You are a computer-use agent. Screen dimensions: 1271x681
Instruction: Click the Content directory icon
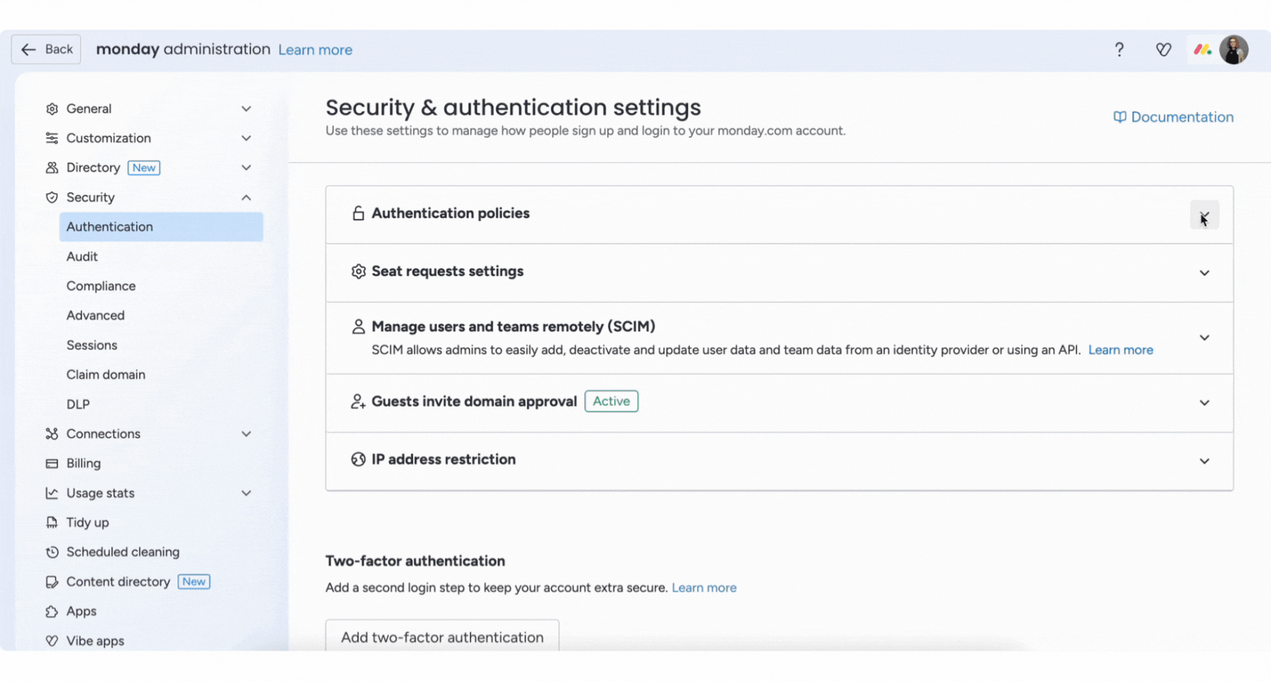[x=52, y=582]
